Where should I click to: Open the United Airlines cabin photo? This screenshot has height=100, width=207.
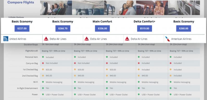click(56, 8)
